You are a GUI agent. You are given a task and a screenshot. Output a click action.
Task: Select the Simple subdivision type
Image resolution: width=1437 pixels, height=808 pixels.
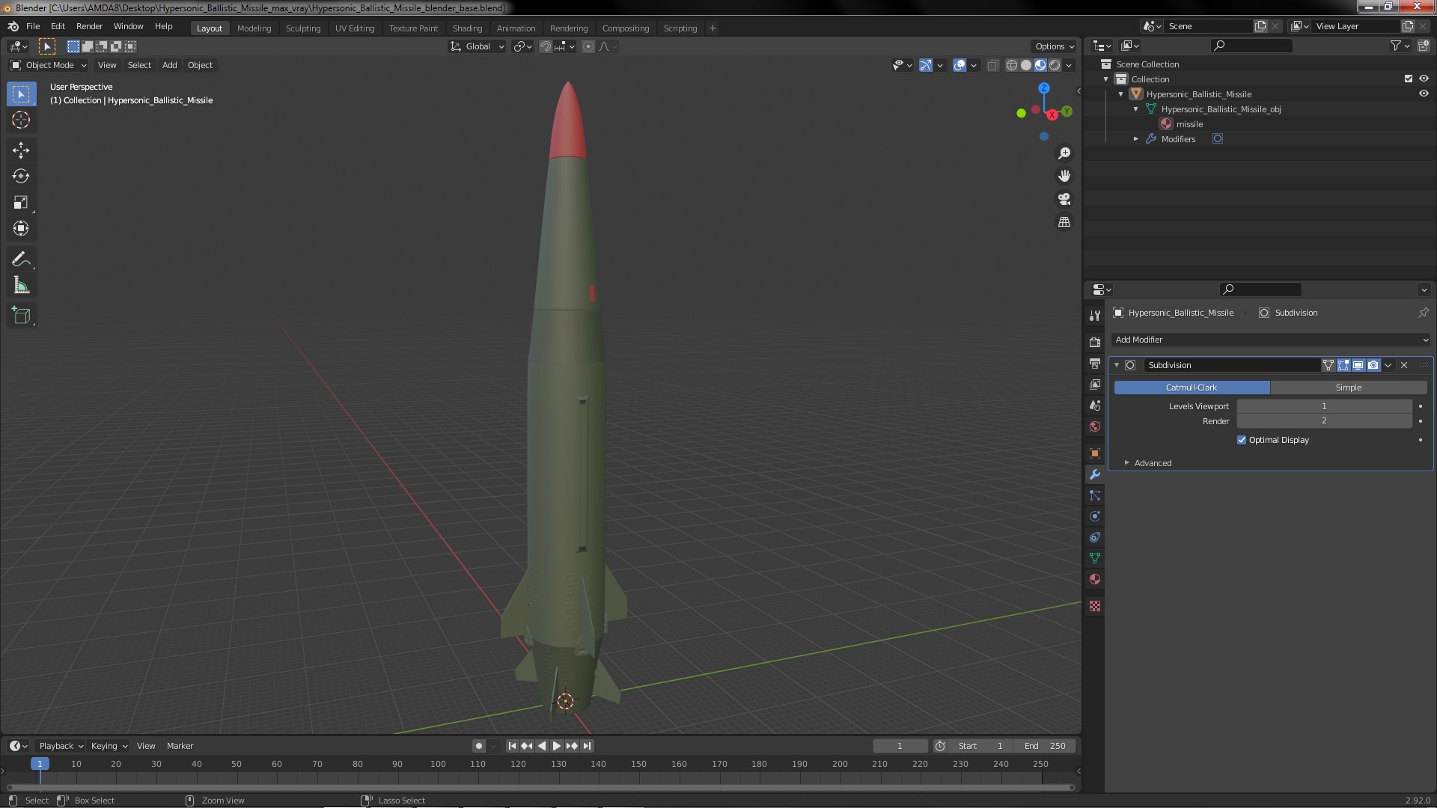(1348, 388)
